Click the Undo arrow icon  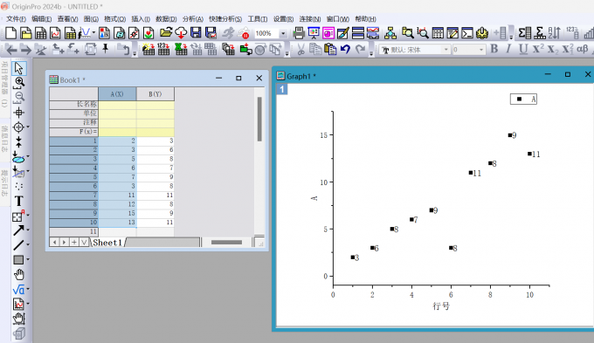pos(345,49)
